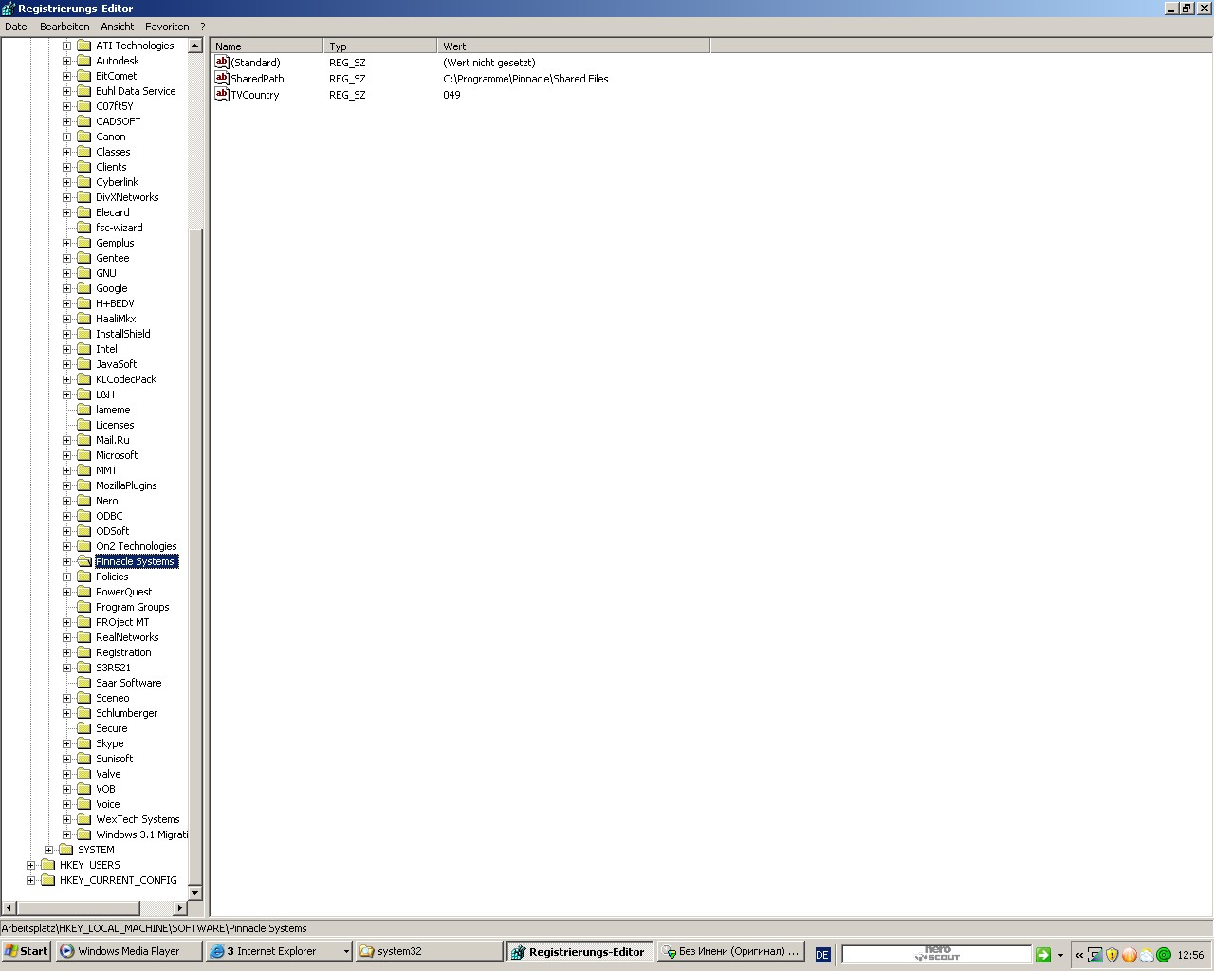Expand the Policies key

coord(66,577)
